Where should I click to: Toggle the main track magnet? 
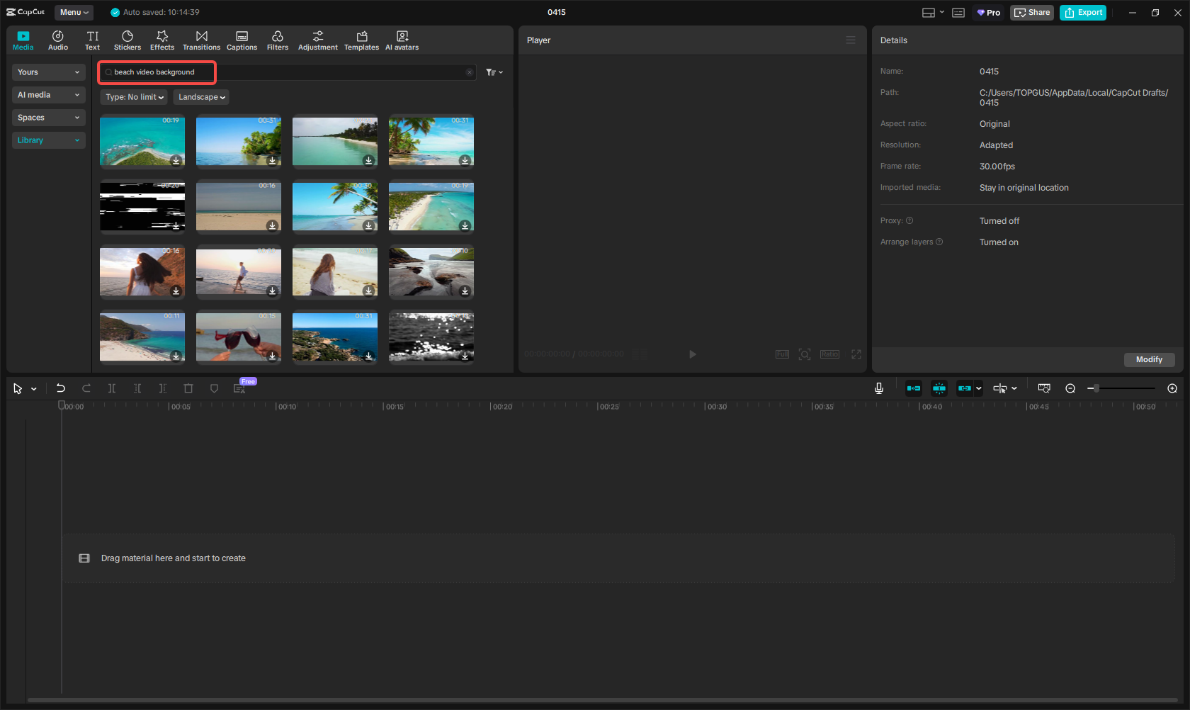click(914, 388)
